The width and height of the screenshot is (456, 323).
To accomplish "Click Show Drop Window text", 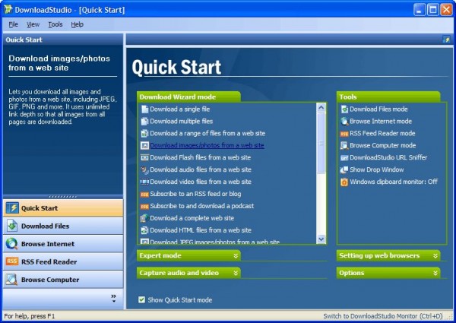I will (x=377, y=169).
